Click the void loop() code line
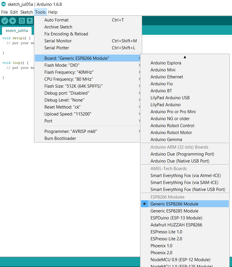Image resolution: width=232 pixels, height=267 pixels. click(15, 63)
